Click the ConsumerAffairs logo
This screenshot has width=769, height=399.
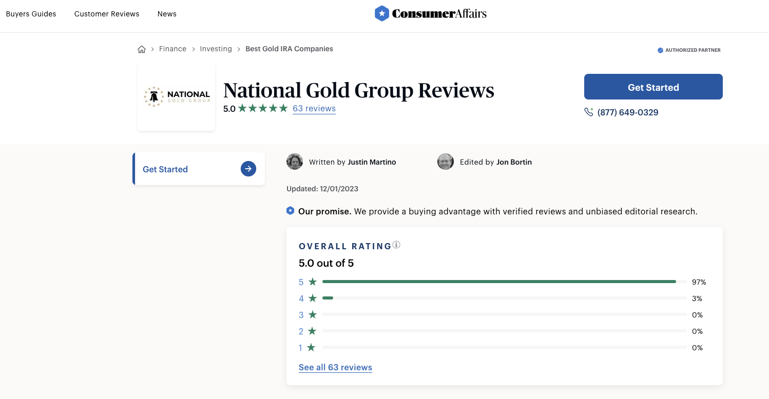431,14
